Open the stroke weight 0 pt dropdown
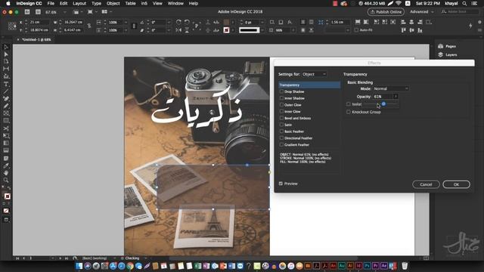This screenshot has height=272, width=484. click(262, 22)
